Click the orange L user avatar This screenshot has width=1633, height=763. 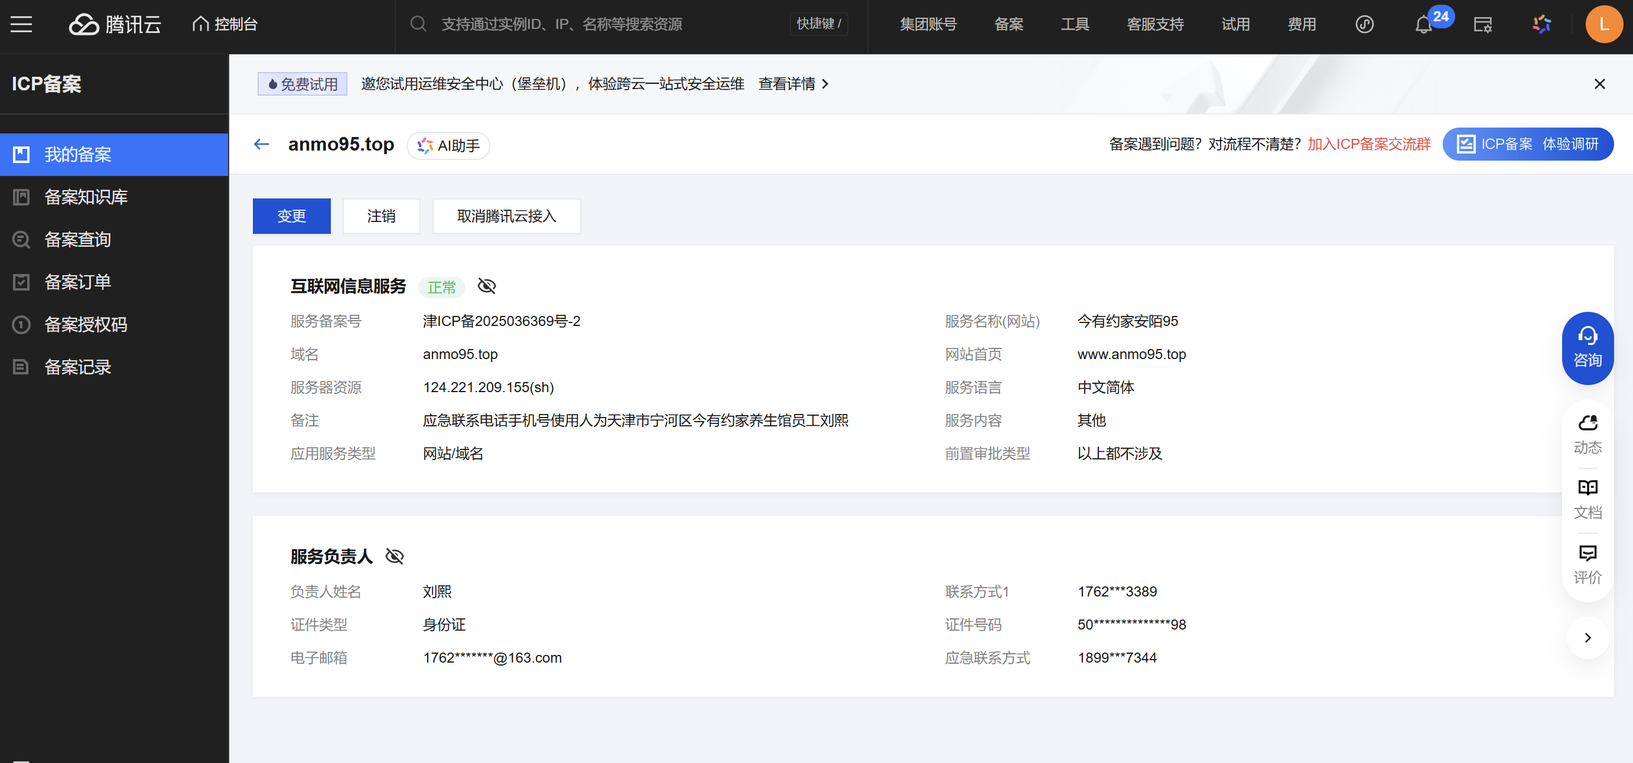click(x=1603, y=24)
